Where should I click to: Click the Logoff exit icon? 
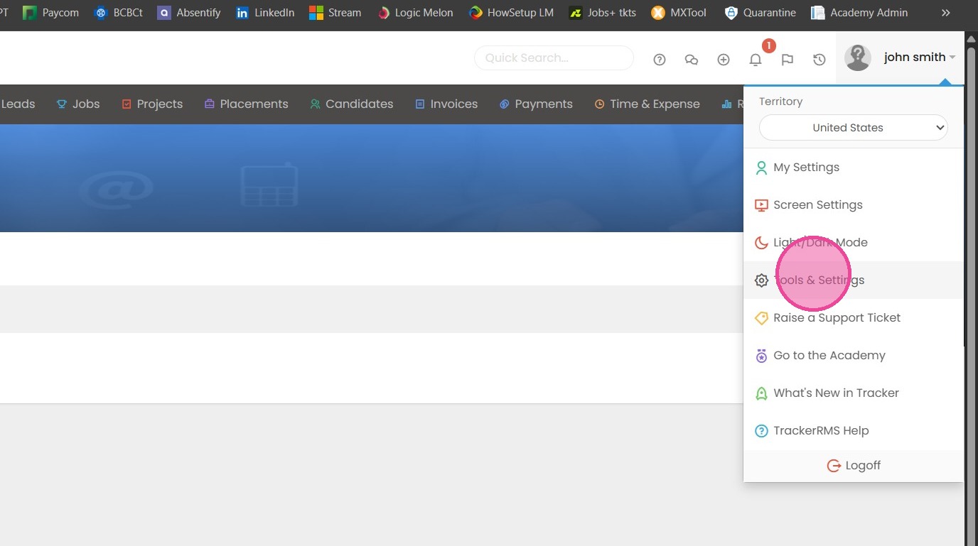(x=834, y=466)
